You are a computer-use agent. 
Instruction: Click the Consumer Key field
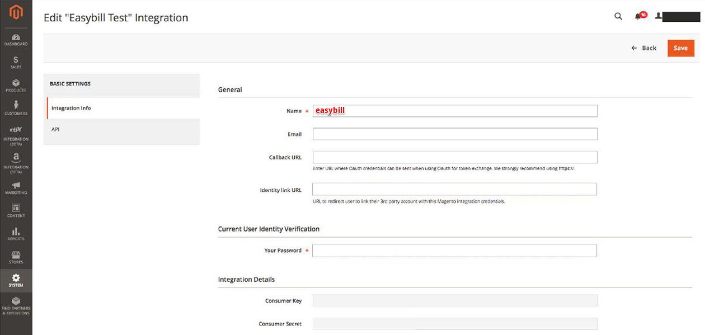(x=455, y=301)
